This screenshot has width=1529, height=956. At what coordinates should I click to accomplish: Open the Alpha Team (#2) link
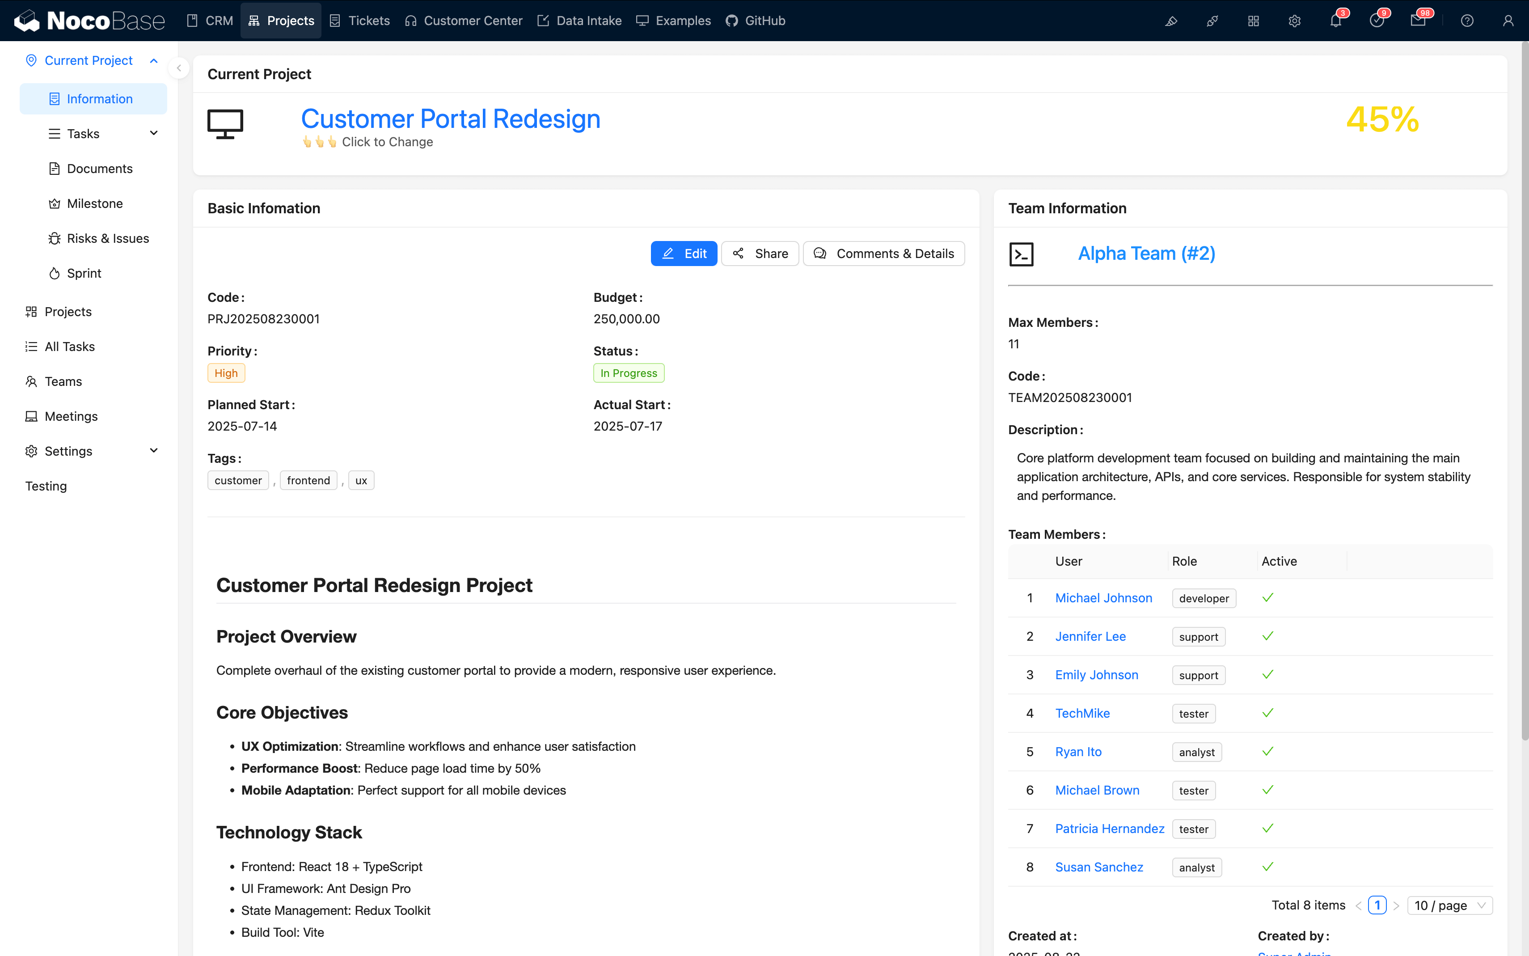[1147, 253]
